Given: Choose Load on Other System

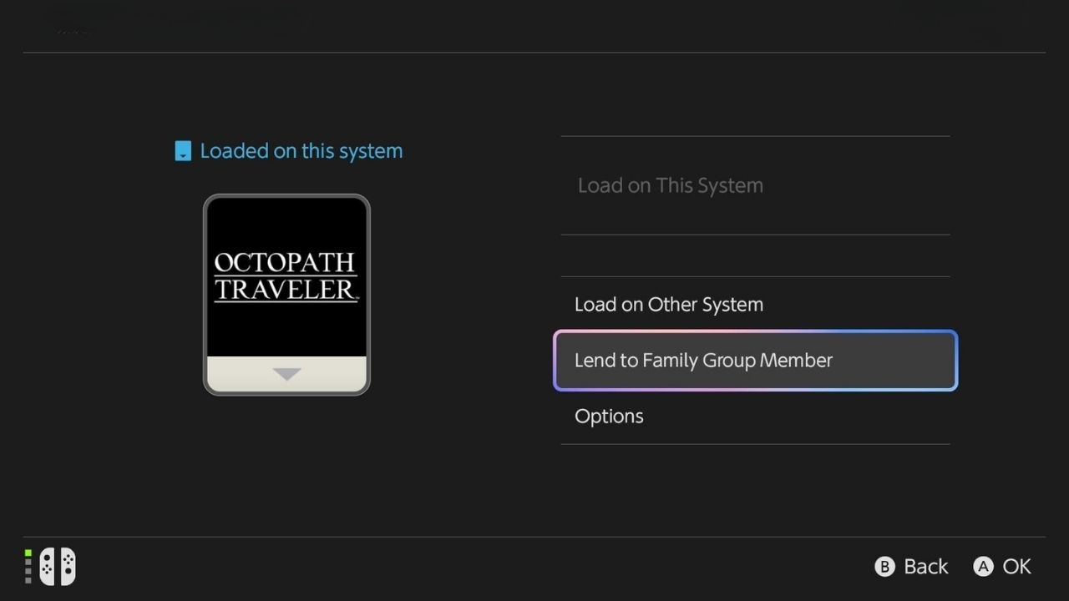Looking at the screenshot, I should 668,305.
